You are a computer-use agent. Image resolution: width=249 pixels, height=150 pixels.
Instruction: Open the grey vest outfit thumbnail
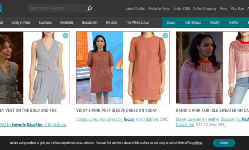(35, 68)
